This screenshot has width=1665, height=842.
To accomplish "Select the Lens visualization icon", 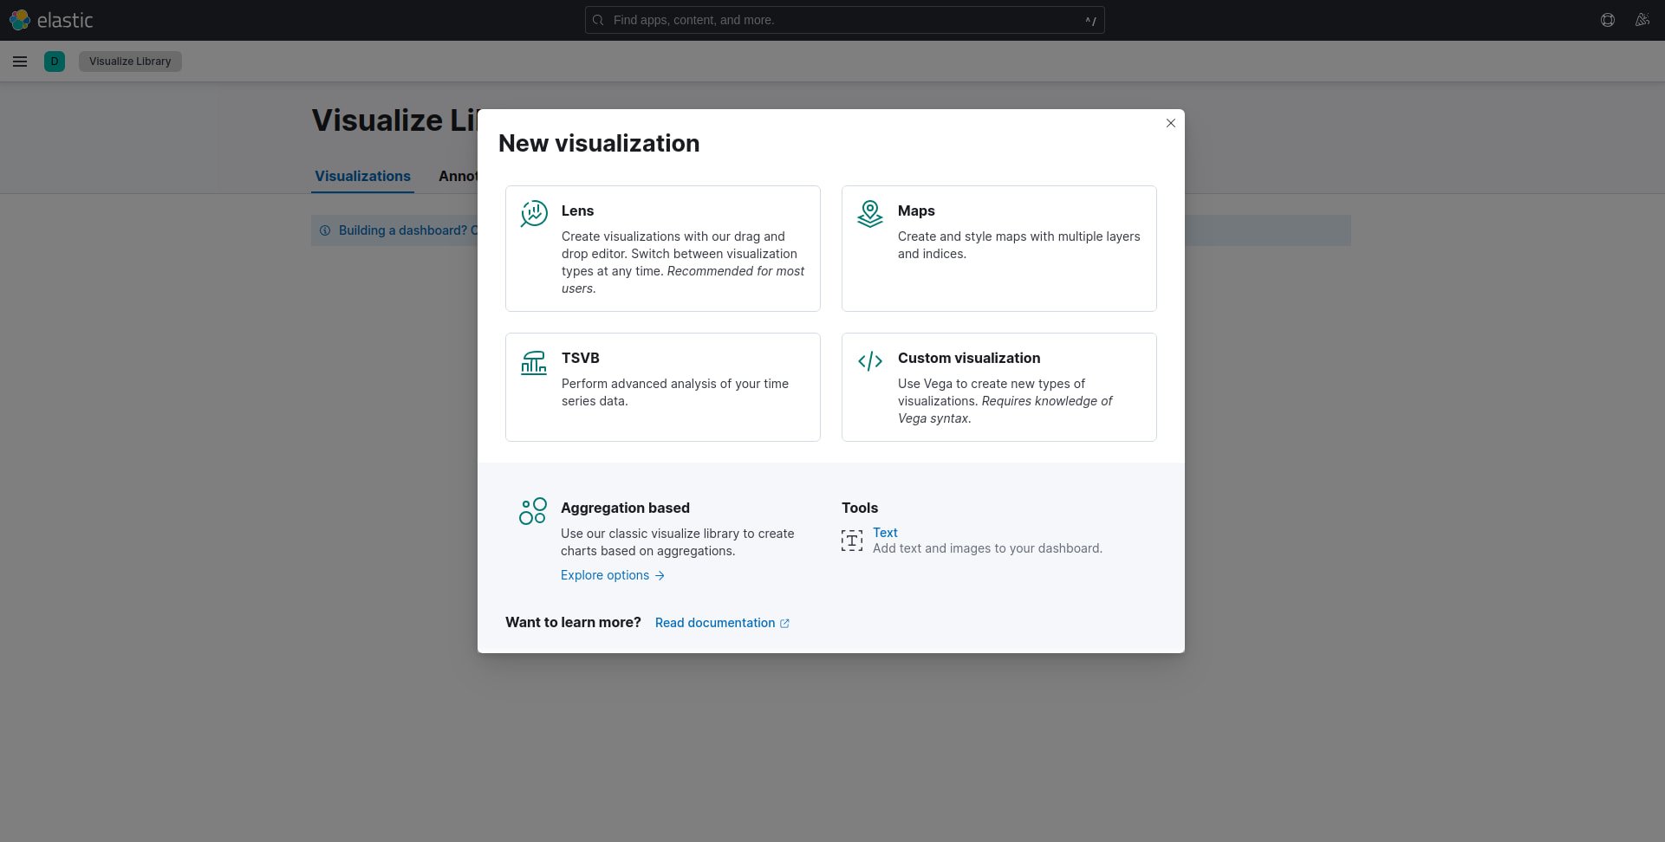I will (533, 214).
